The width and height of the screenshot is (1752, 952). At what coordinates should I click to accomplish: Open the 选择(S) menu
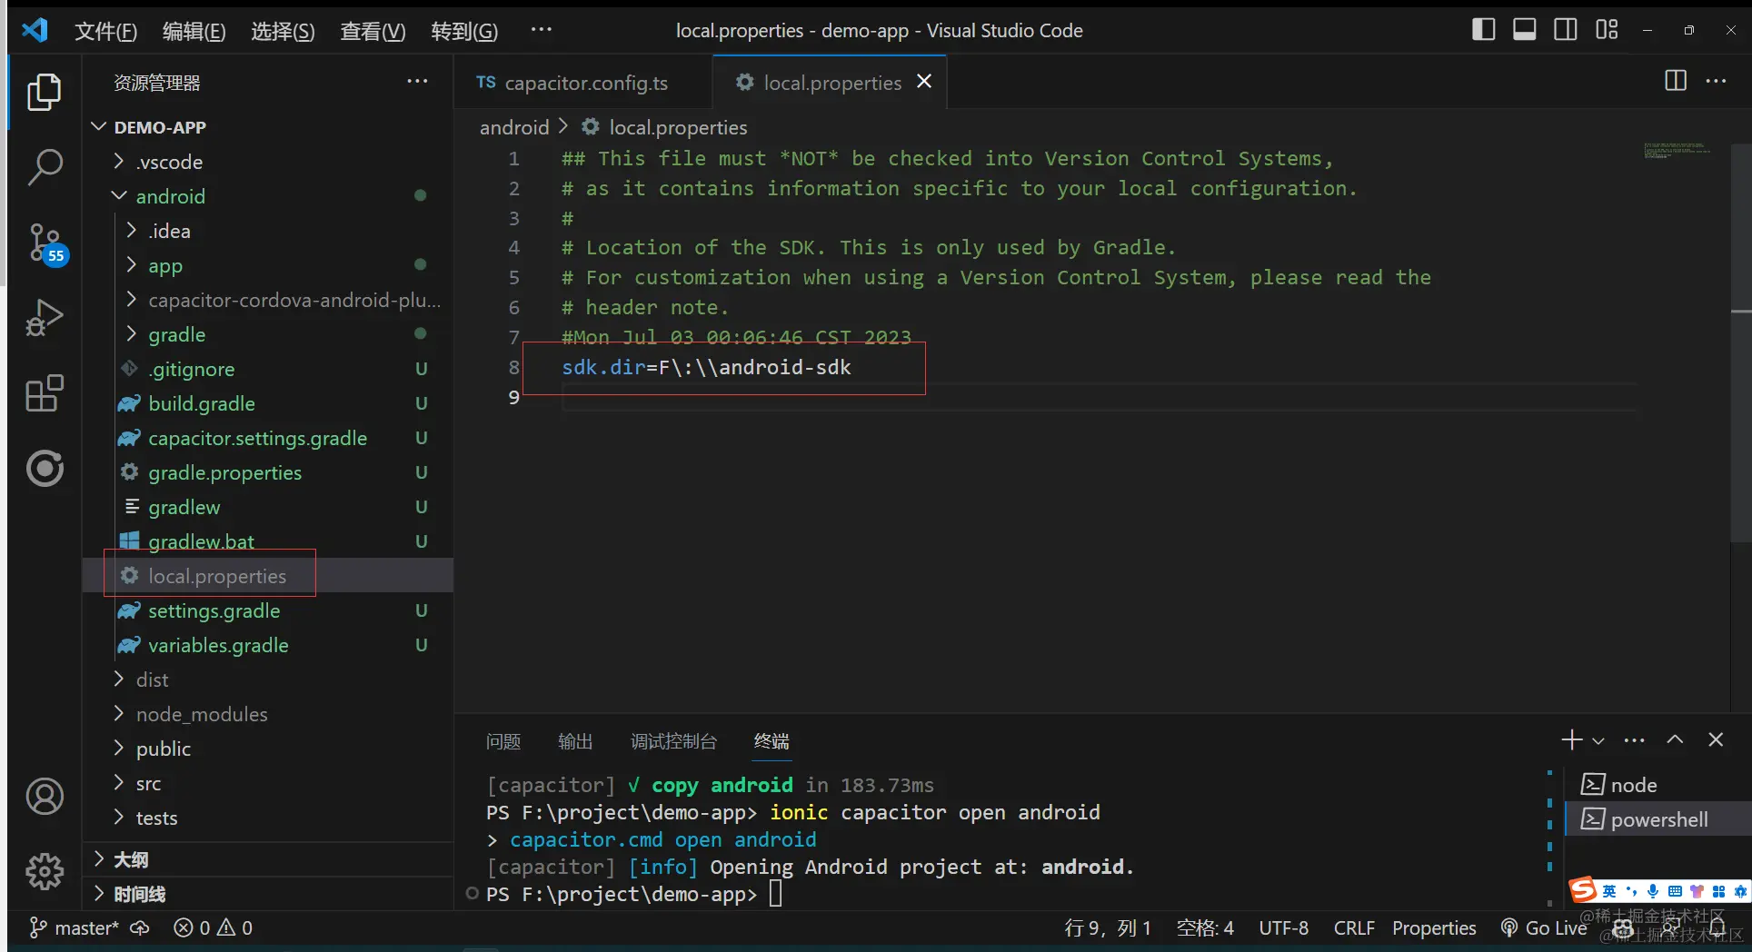point(283,31)
